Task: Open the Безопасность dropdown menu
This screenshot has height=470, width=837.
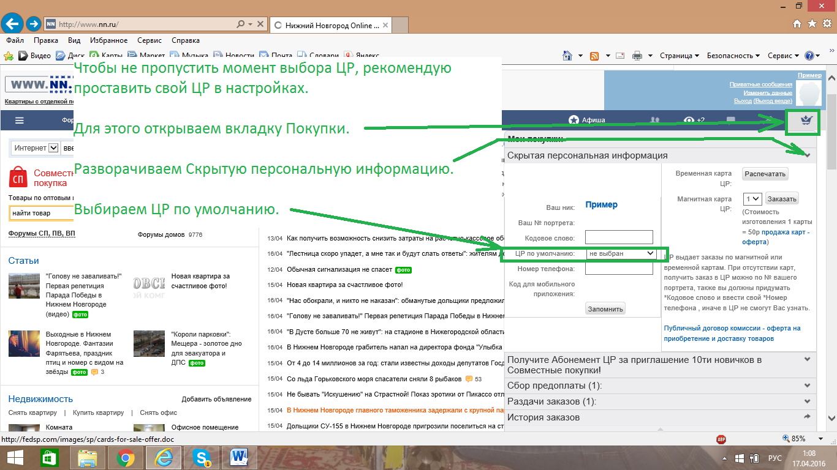Action: [x=733, y=56]
